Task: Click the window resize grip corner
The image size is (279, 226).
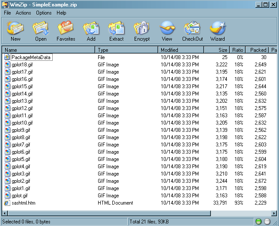Action: (x=275, y=223)
